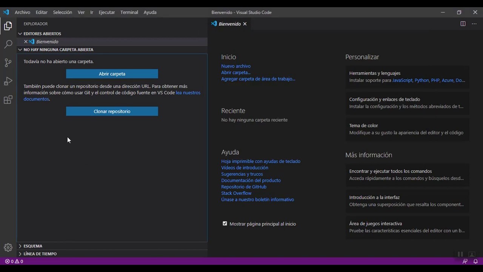Open the Tema de color card
483x272 pixels.
click(x=407, y=129)
